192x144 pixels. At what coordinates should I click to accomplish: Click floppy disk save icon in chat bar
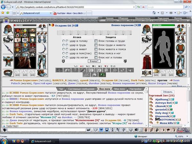click(107, 130)
